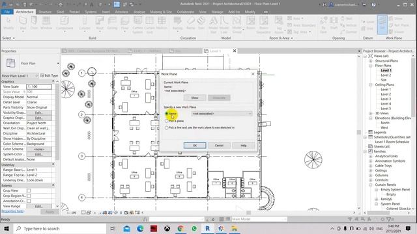This screenshot has height=234, width=417.
Task: Click the Help question mark icon
Action: point(373,5)
